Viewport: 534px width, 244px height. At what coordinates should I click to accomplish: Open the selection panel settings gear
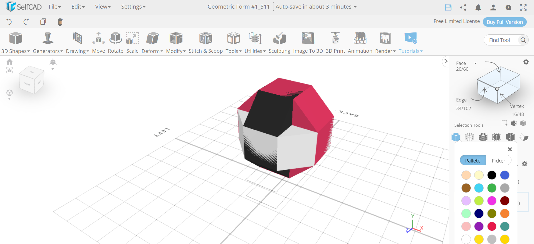(526, 62)
